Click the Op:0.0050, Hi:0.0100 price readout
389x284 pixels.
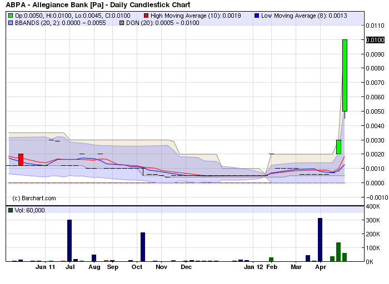pyautogui.click(x=73, y=16)
